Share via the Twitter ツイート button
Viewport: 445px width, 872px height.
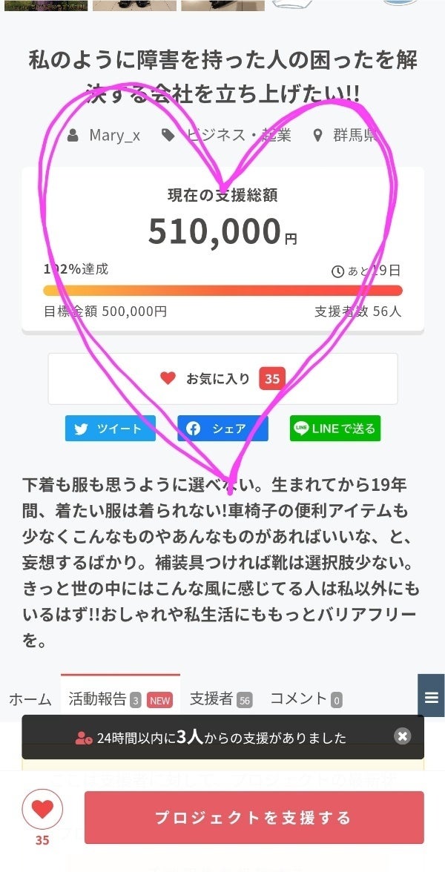coord(111,429)
